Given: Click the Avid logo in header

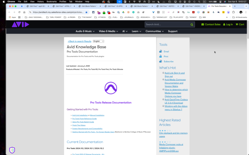Looking at the screenshot, I should pyautogui.click(x=20, y=25).
